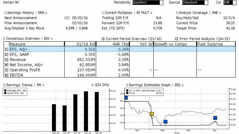Viewport: 239px width, 134px height.
Task: Open the Earnings Trends EM section
Action: (24, 85)
